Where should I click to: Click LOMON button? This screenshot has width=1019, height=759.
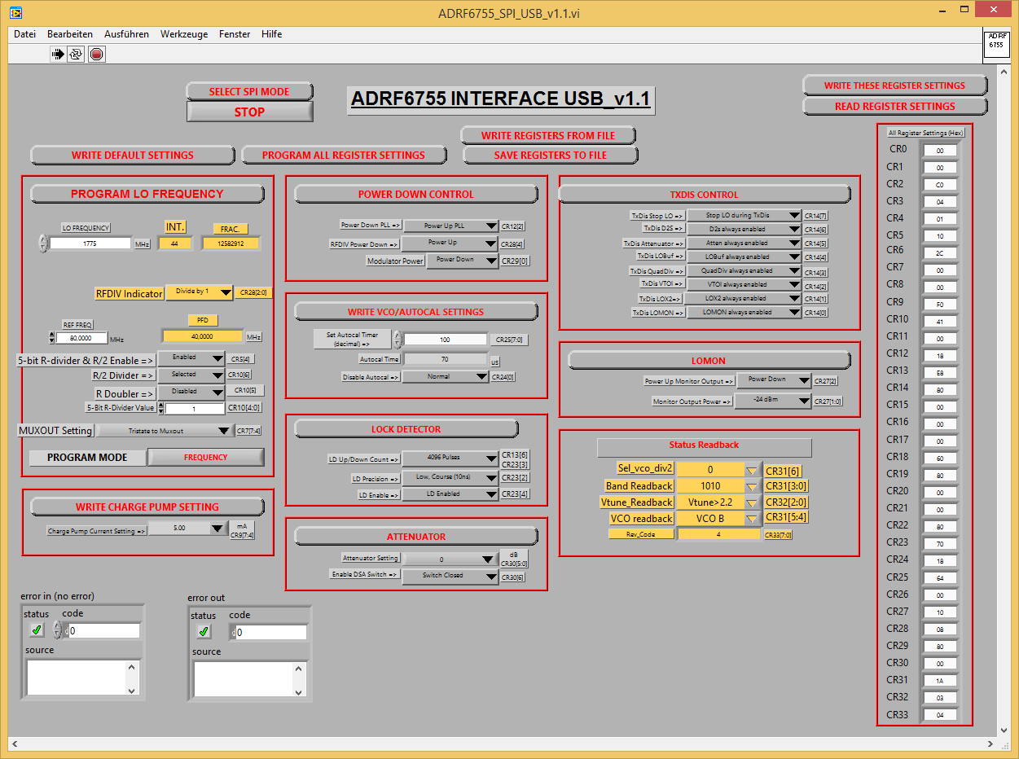tap(708, 360)
